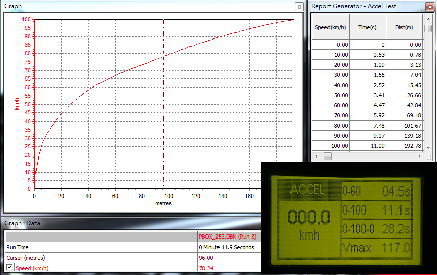Click the Speed (km/h) row label
Screen dimensions: 437x275
click(x=32, y=268)
